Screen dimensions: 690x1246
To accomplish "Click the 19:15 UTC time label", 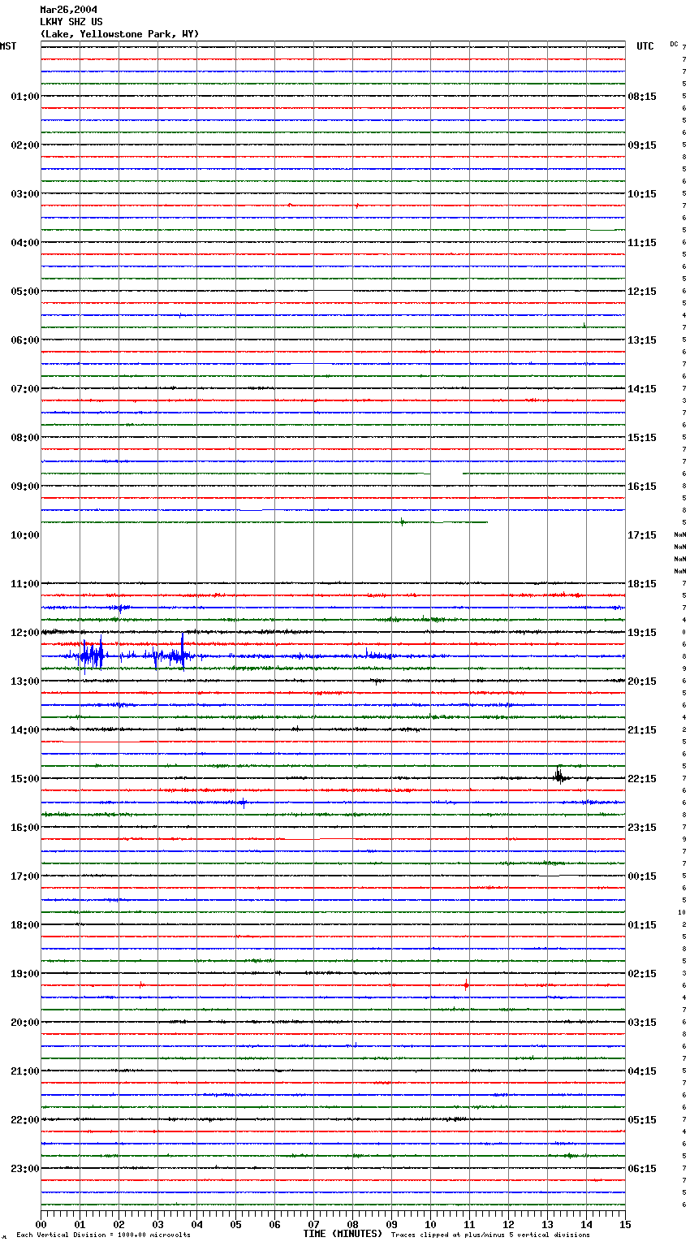I will coord(642,633).
